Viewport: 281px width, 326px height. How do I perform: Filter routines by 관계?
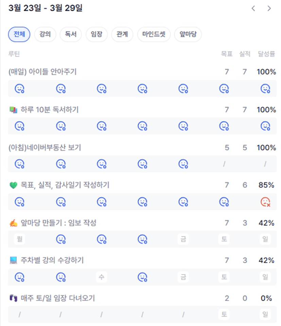[122, 34]
